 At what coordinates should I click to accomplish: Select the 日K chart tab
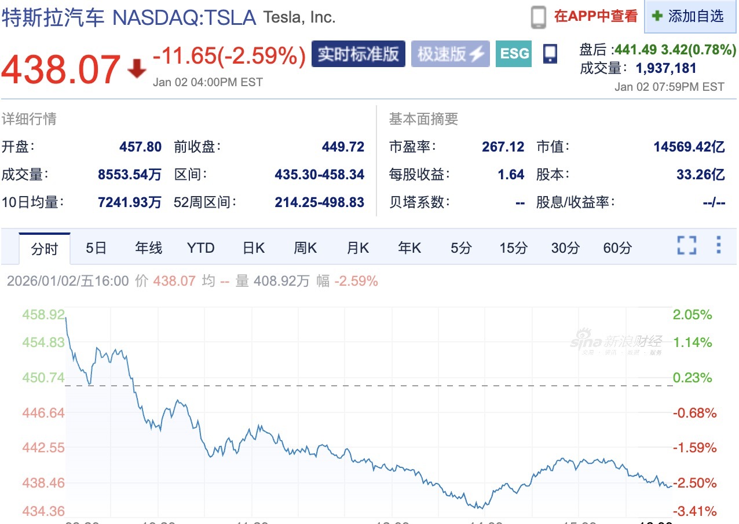(254, 248)
